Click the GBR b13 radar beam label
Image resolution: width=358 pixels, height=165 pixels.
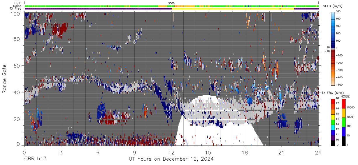point(35,159)
